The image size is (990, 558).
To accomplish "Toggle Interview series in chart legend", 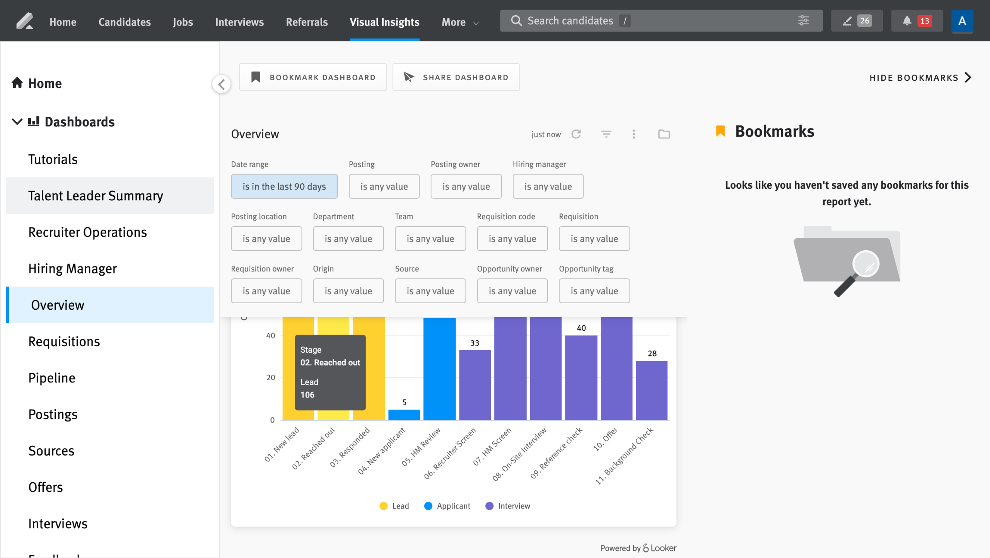I will click(508, 506).
